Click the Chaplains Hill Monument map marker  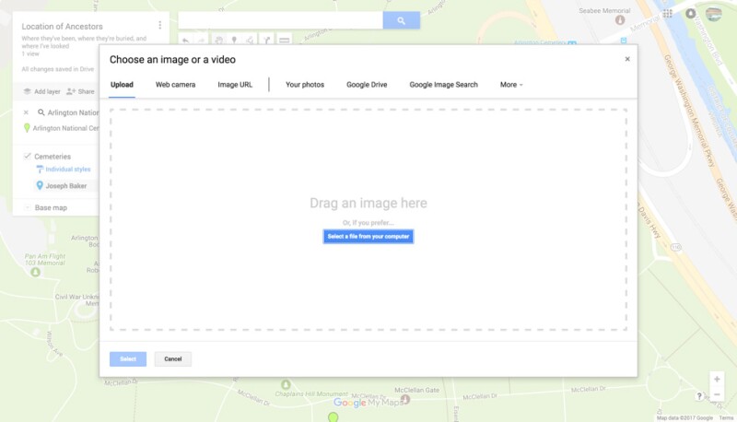(286, 384)
